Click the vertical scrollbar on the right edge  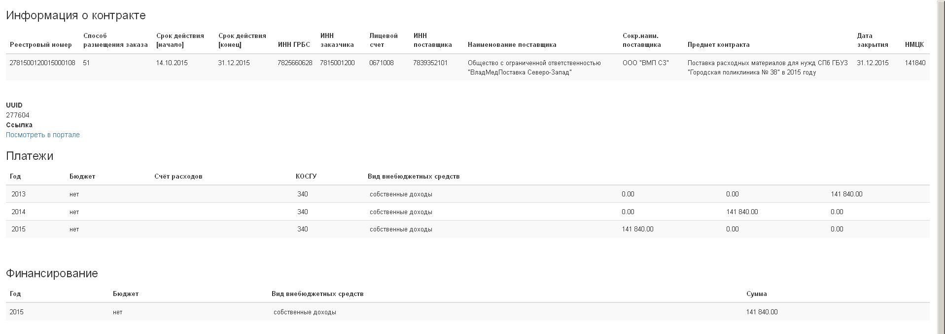(x=941, y=167)
